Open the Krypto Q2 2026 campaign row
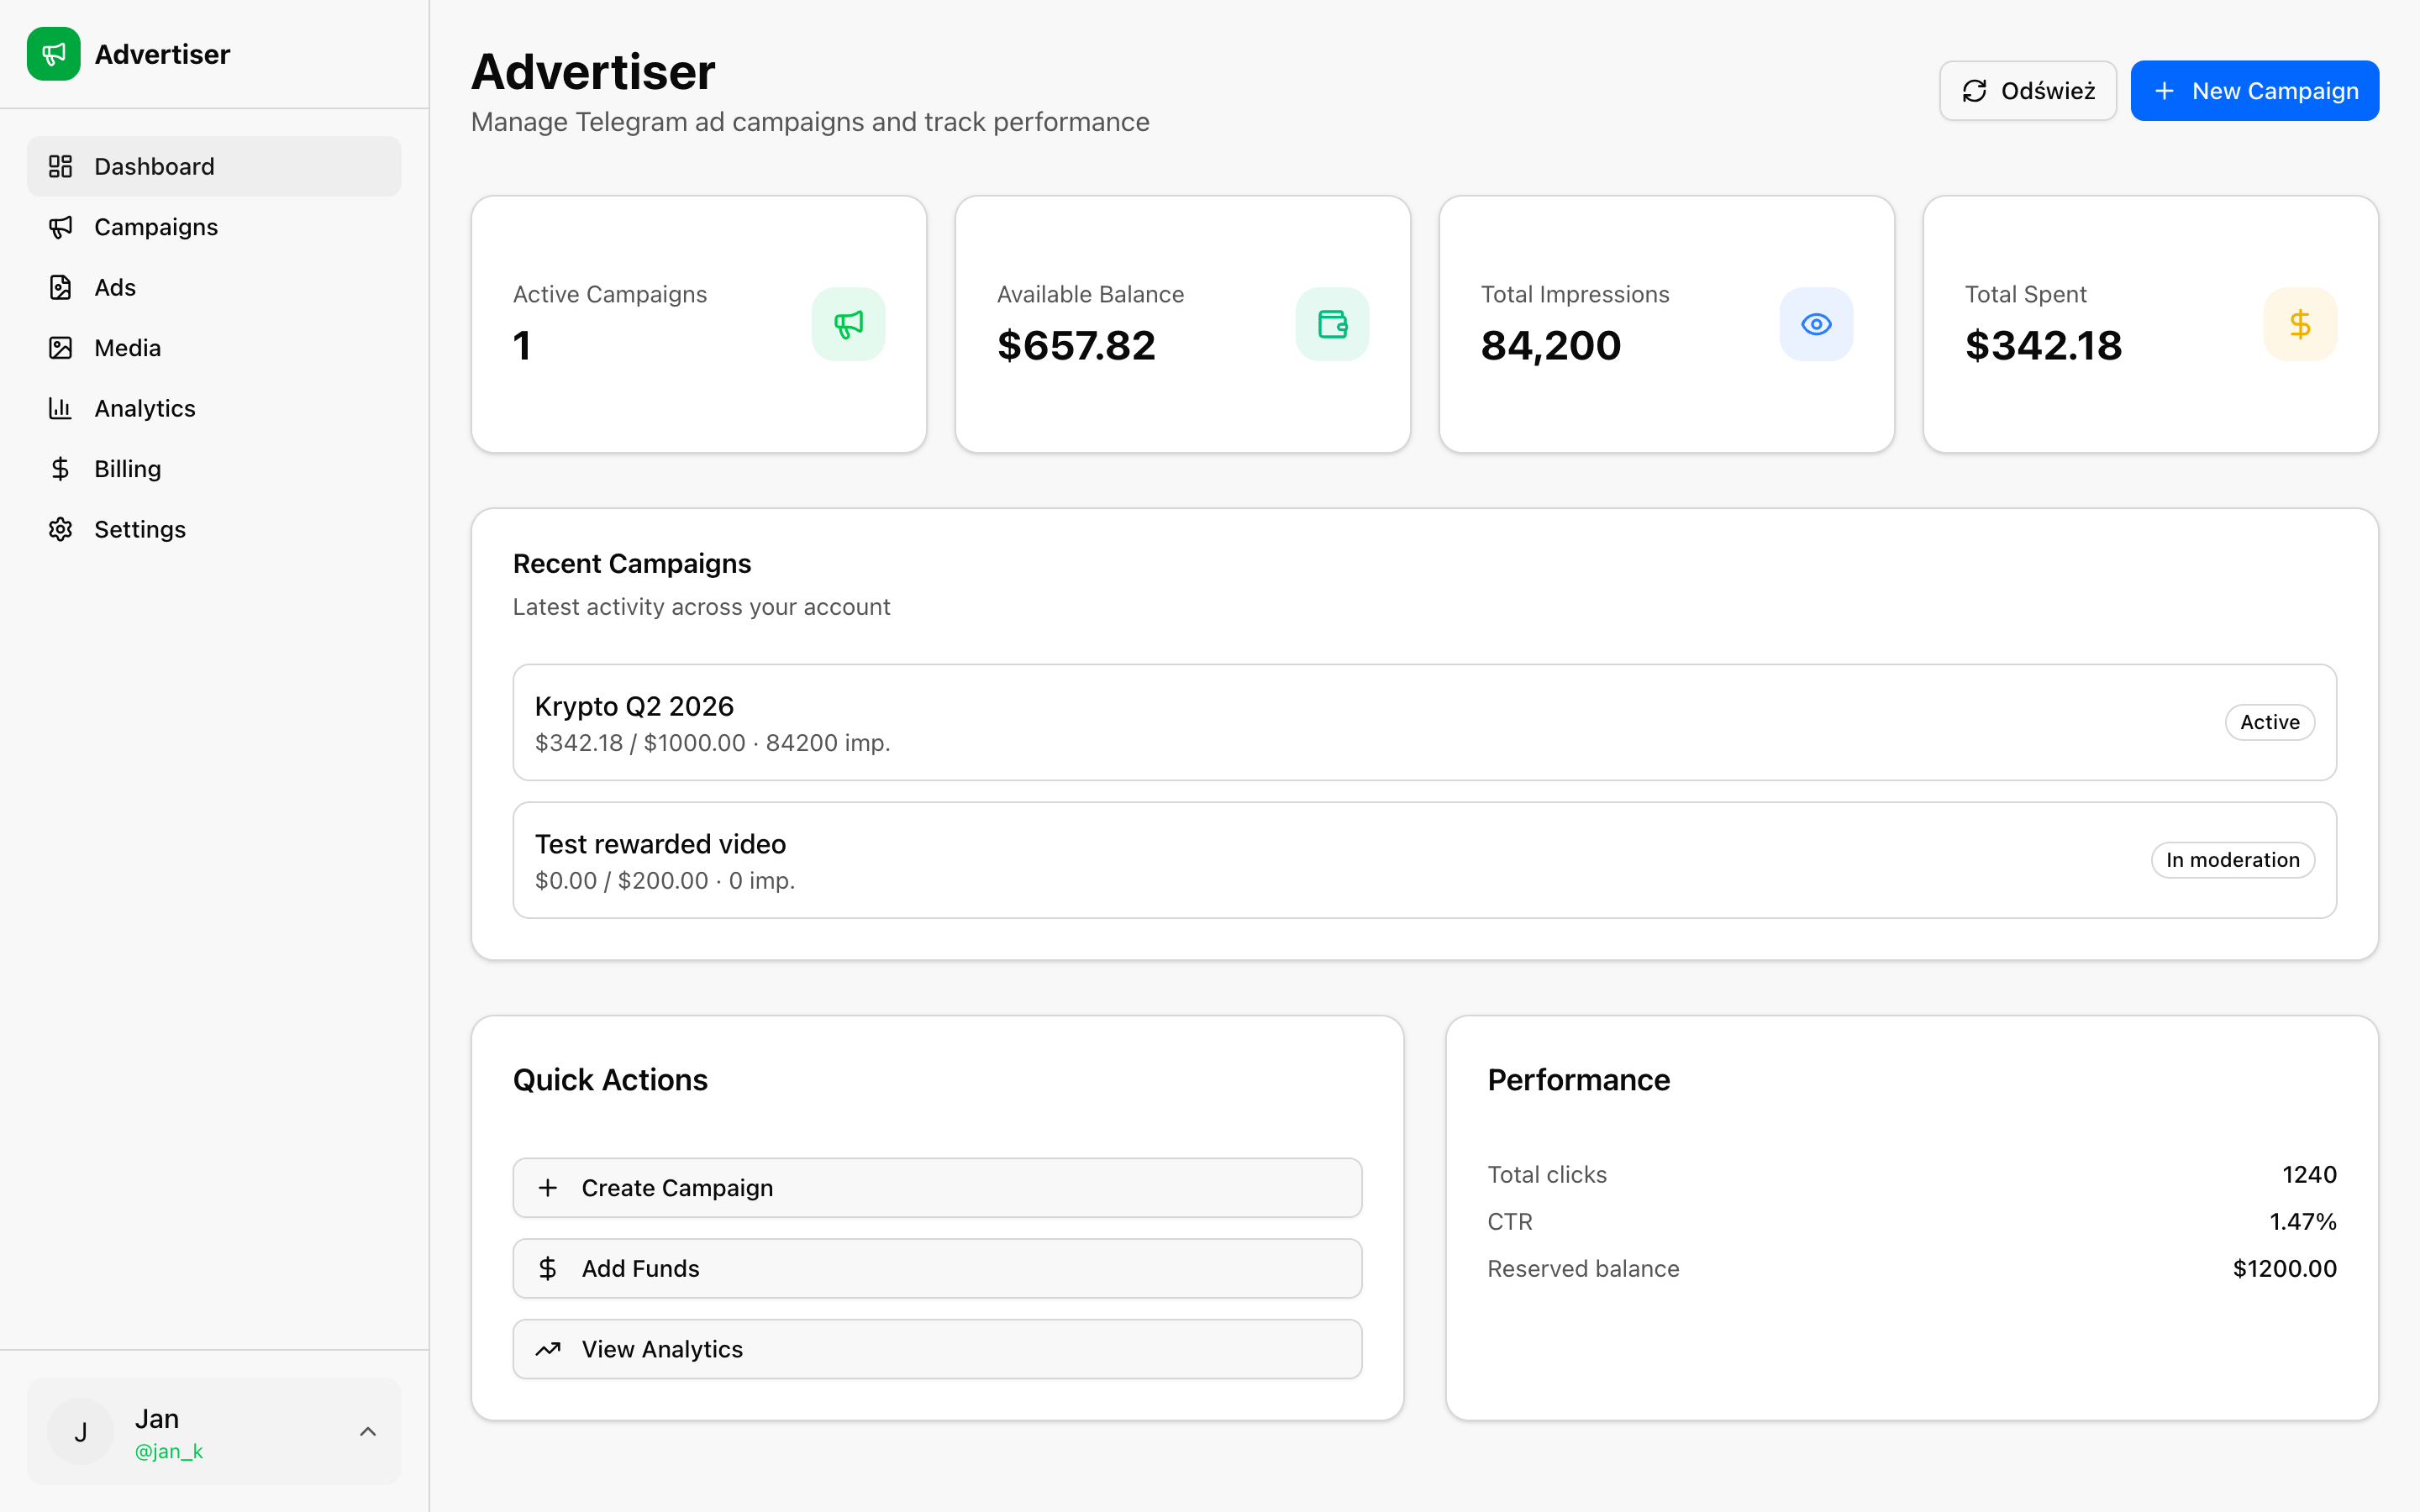Viewport: 2420px width, 1512px height. (x=1424, y=722)
